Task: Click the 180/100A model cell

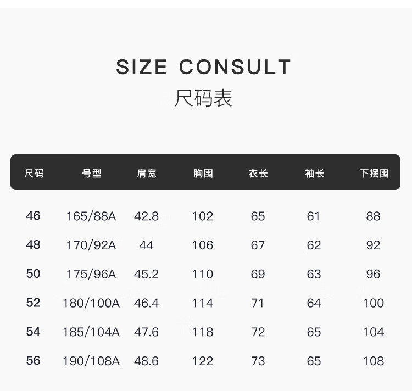Action: (91, 303)
